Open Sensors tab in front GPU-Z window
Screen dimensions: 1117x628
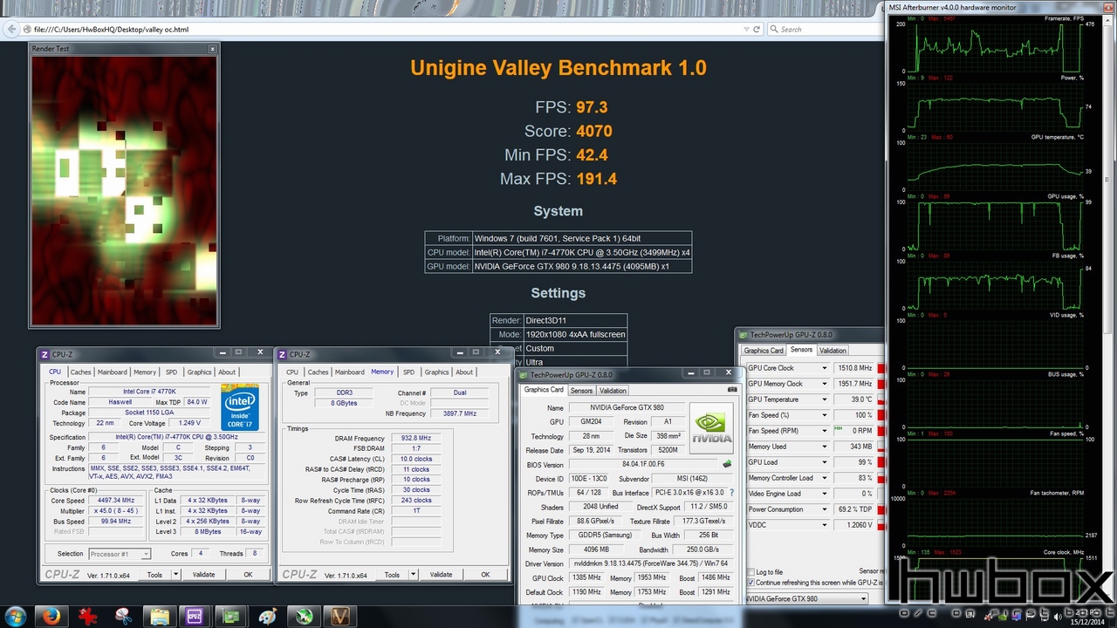(581, 390)
